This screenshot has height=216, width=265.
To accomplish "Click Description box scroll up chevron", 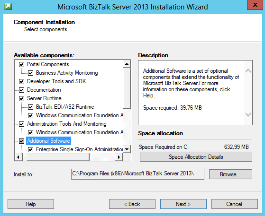I will (x=248, y=71).
